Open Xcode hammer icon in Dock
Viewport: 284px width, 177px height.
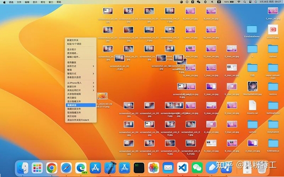[x=110, y=168]
